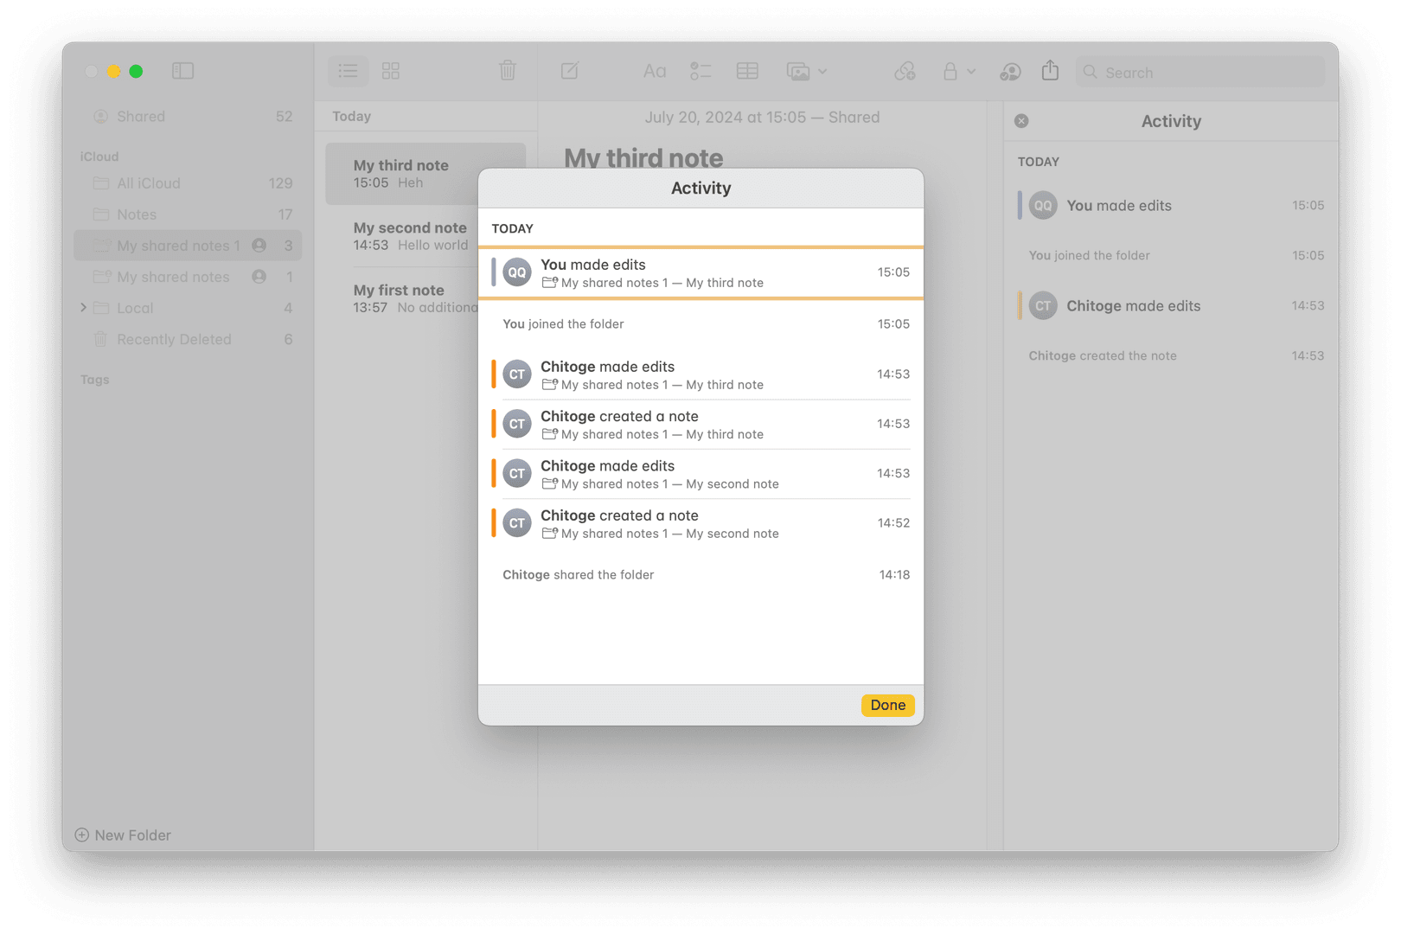
Task: Expand the Local folder tree
Action: pos(84,308)
